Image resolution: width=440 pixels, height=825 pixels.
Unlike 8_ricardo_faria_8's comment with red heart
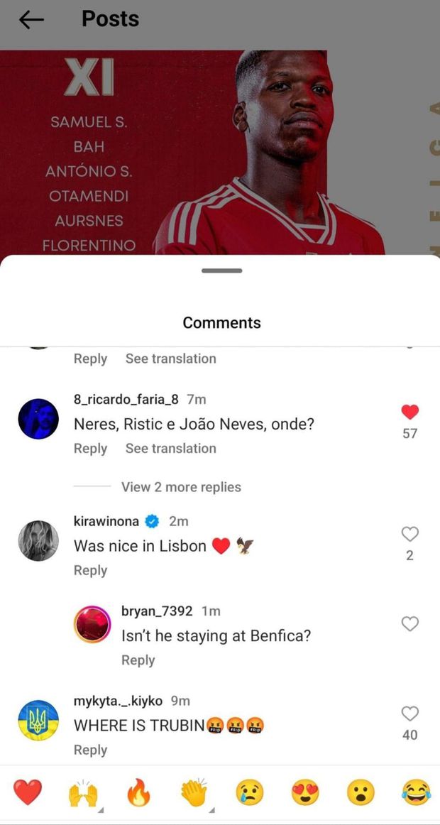tap(410, 412)
